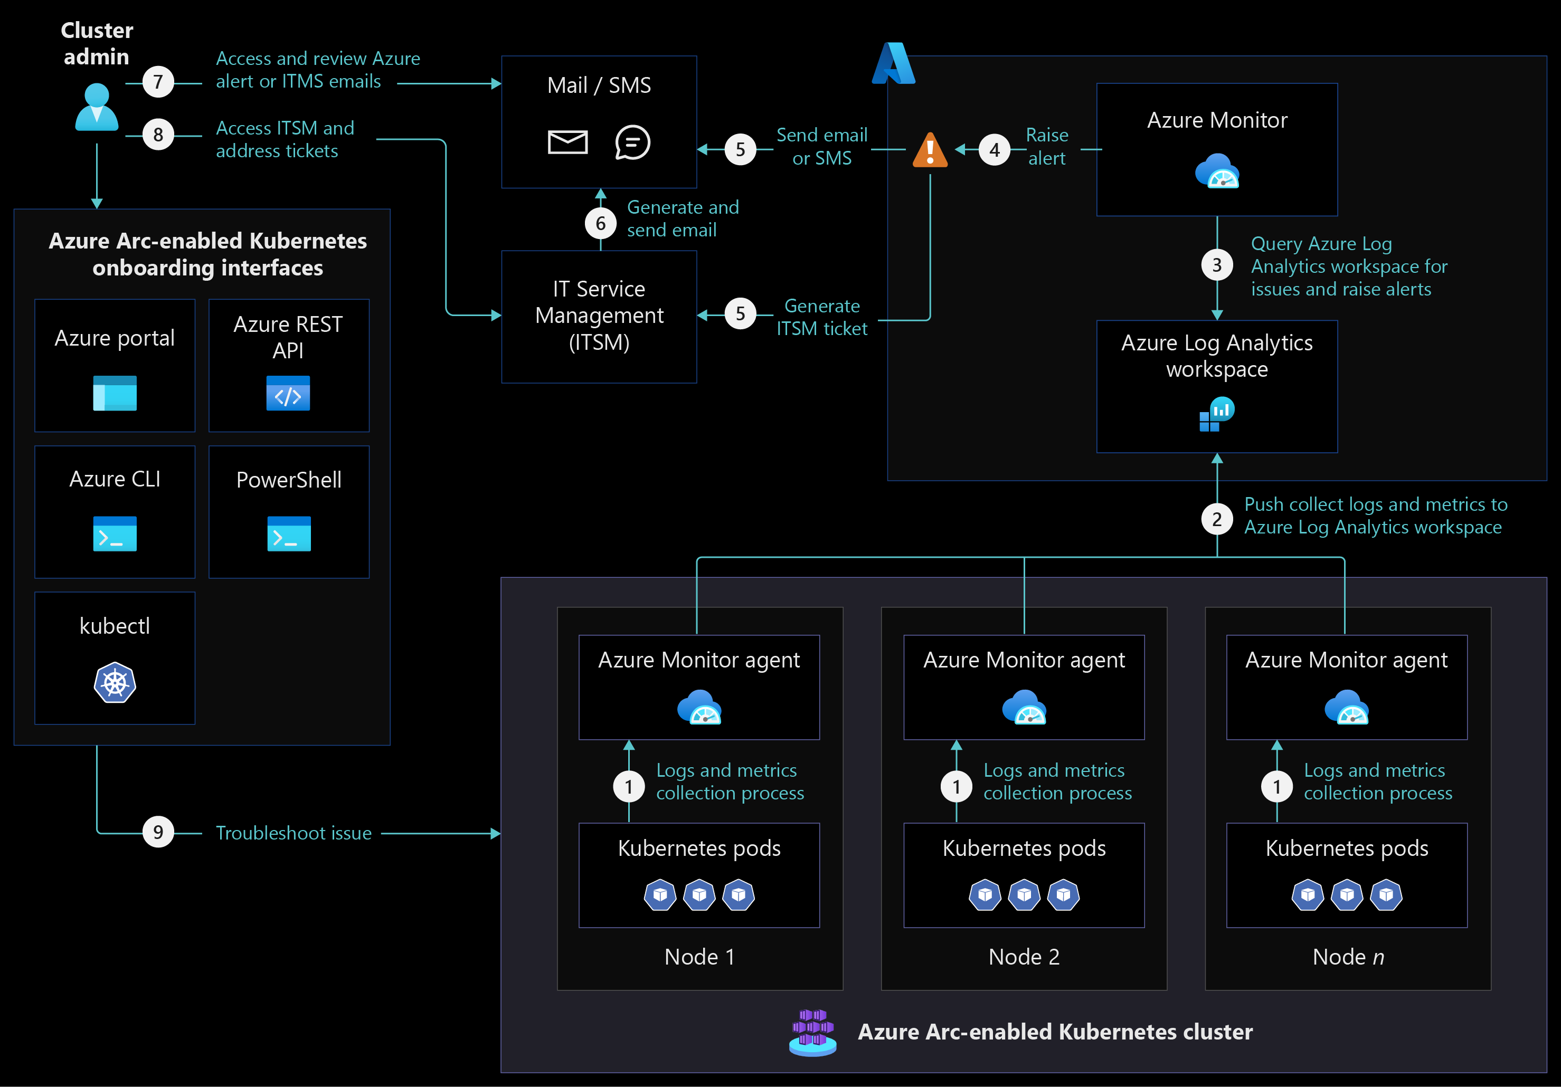Click 'Node 2' label
This screenshot has width=1561, height=1087.
[x=1024, y=957]
